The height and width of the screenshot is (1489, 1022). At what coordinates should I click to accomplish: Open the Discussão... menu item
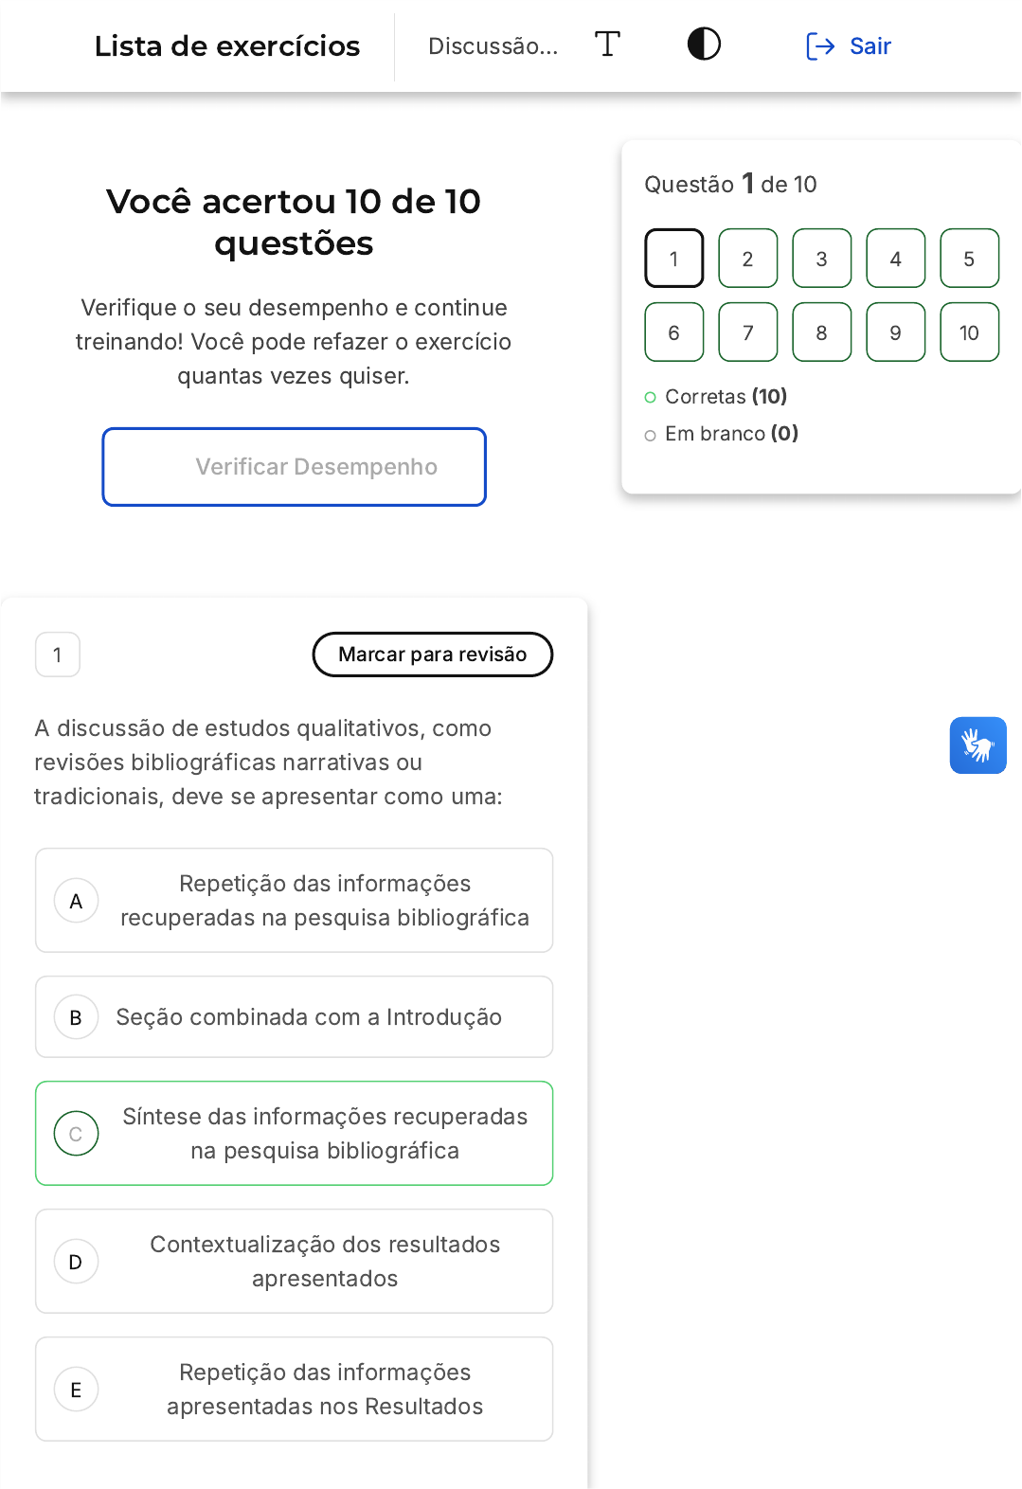493,46
